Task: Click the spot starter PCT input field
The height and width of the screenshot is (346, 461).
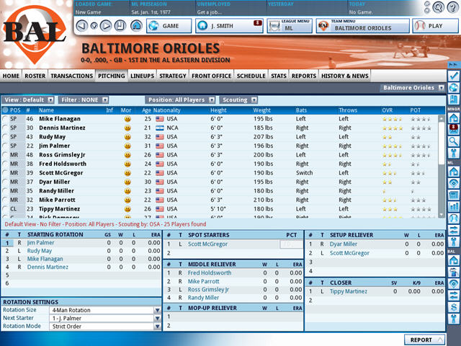Action: coord(291,244)
